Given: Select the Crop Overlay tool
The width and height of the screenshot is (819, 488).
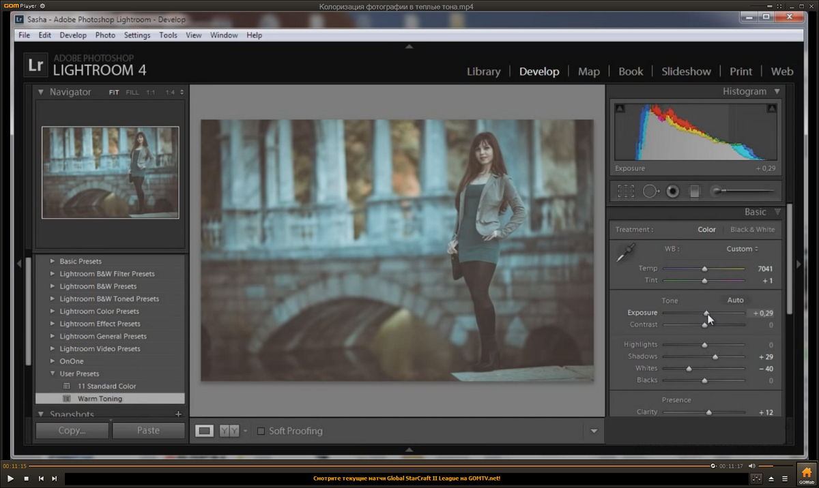Looking at the screenshot, I should (625, 192).
